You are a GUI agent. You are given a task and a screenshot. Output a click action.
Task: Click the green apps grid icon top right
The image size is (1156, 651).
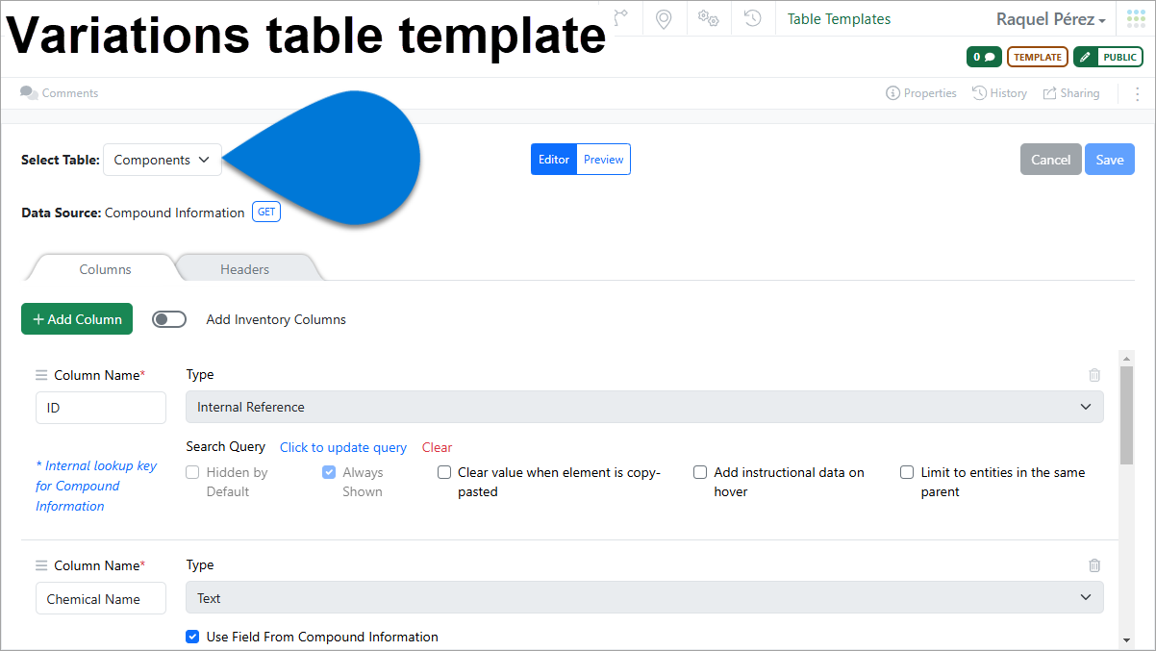(x=1135, y=17)
